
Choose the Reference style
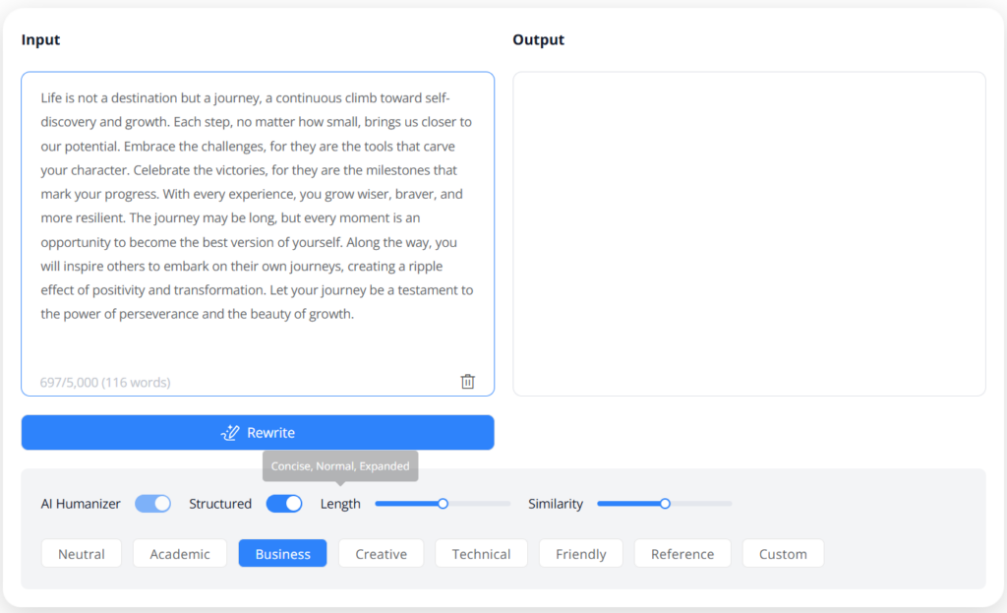681,553
